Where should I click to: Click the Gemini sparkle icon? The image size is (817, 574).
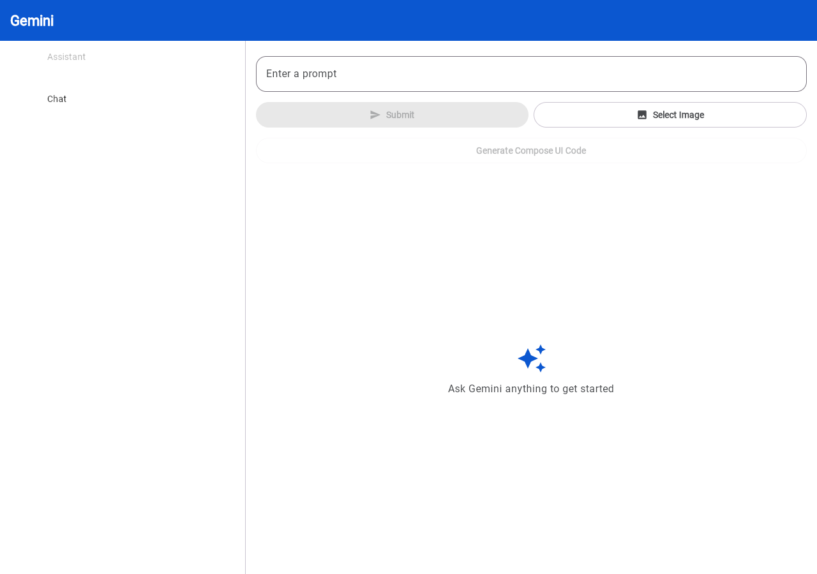click(x=531, y=358)
